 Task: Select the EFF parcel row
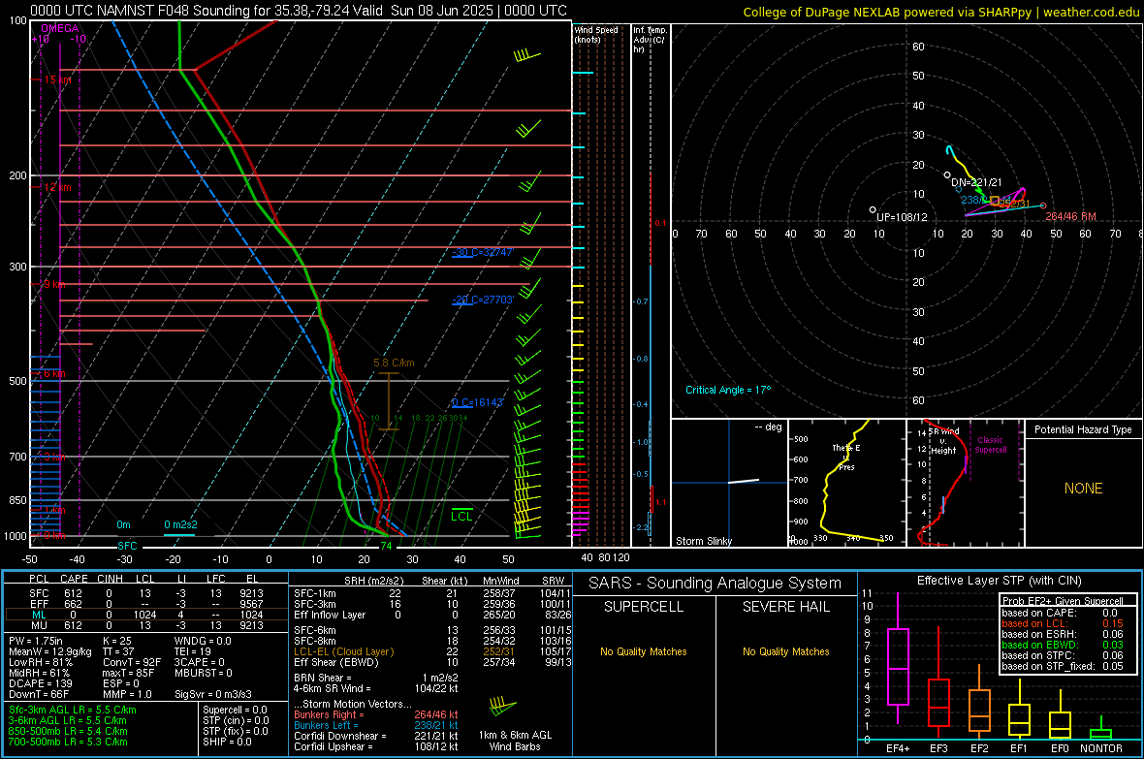click(145, 604)
